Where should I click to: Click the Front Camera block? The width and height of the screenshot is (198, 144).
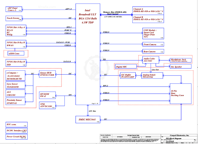click(x=153, y=44)
